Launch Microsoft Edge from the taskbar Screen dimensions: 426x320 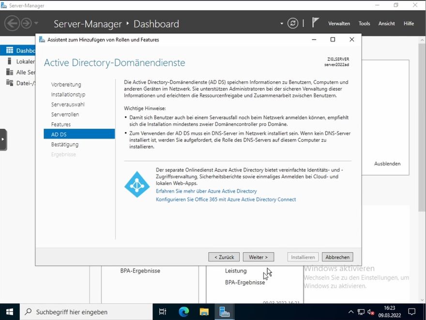point(183,312)
